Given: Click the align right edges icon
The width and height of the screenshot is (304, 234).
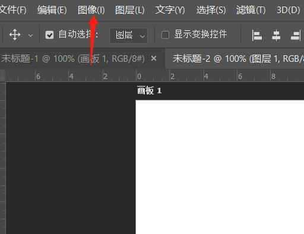Looking at the screenshot, I should point(296,35).
